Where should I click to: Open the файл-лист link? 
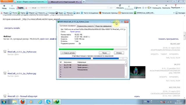click(x=44, y=39)
